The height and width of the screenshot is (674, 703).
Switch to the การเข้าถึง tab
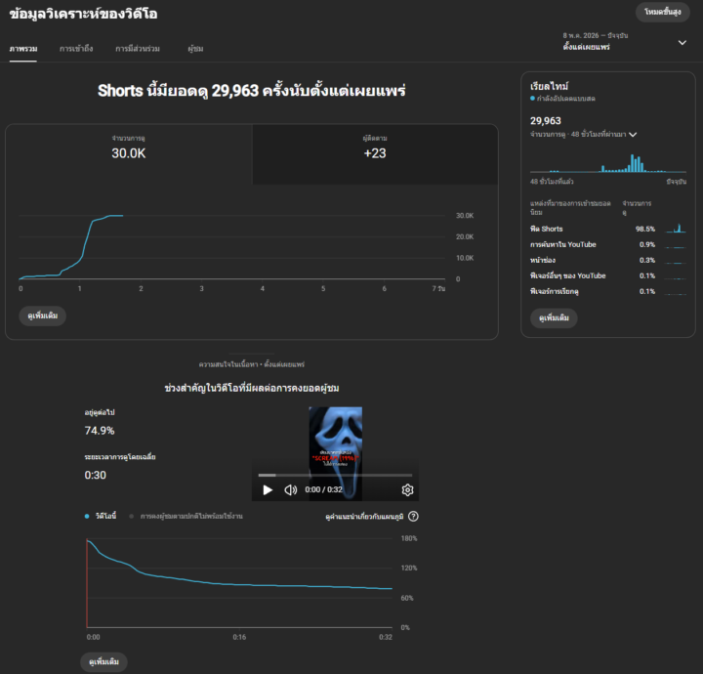click(76, 49)
